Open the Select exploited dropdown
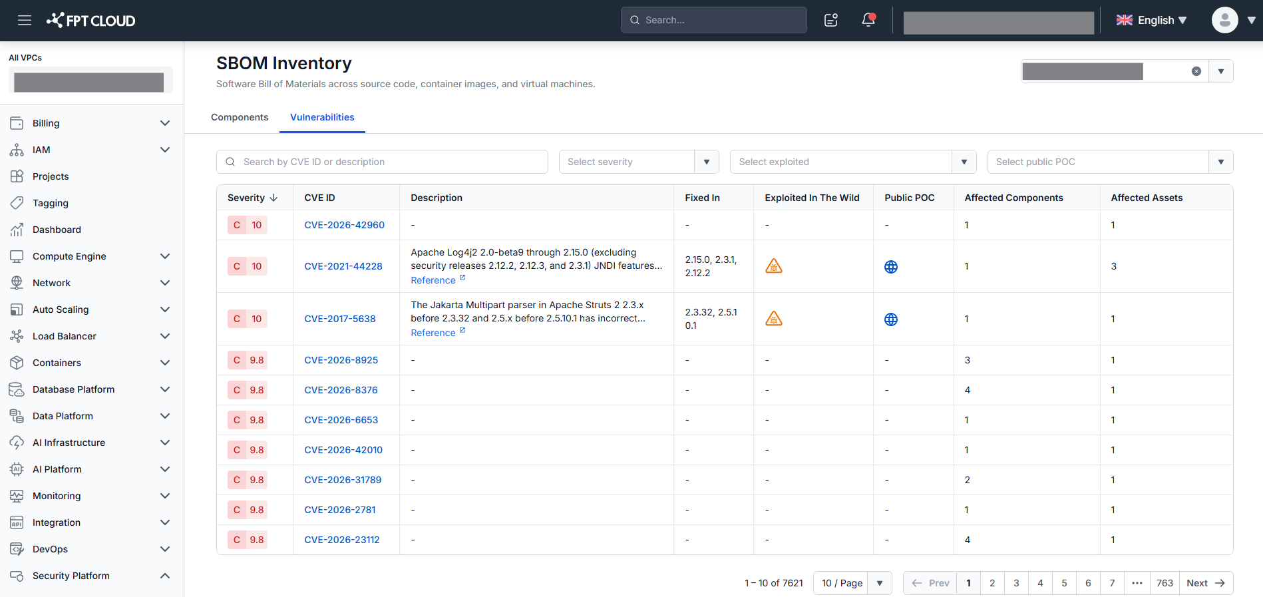This screenshot has height=597, width=1263. pos(853,162)
